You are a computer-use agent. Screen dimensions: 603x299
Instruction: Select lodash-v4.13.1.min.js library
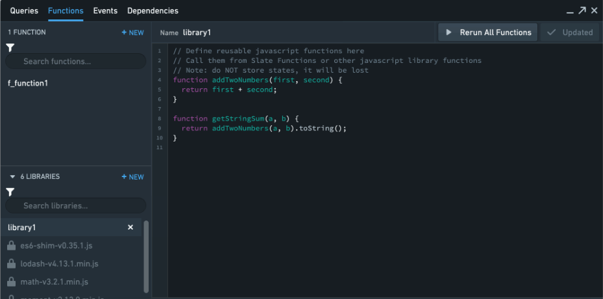(59, 263)
